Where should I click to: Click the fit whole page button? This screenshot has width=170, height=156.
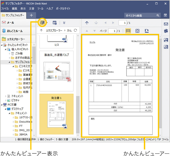138,31
